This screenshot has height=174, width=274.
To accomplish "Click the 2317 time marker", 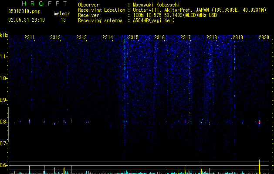I will tap(186, 37).
